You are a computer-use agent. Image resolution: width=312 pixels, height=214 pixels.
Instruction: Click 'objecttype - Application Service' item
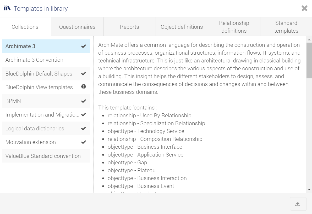(x=145, y=155)
